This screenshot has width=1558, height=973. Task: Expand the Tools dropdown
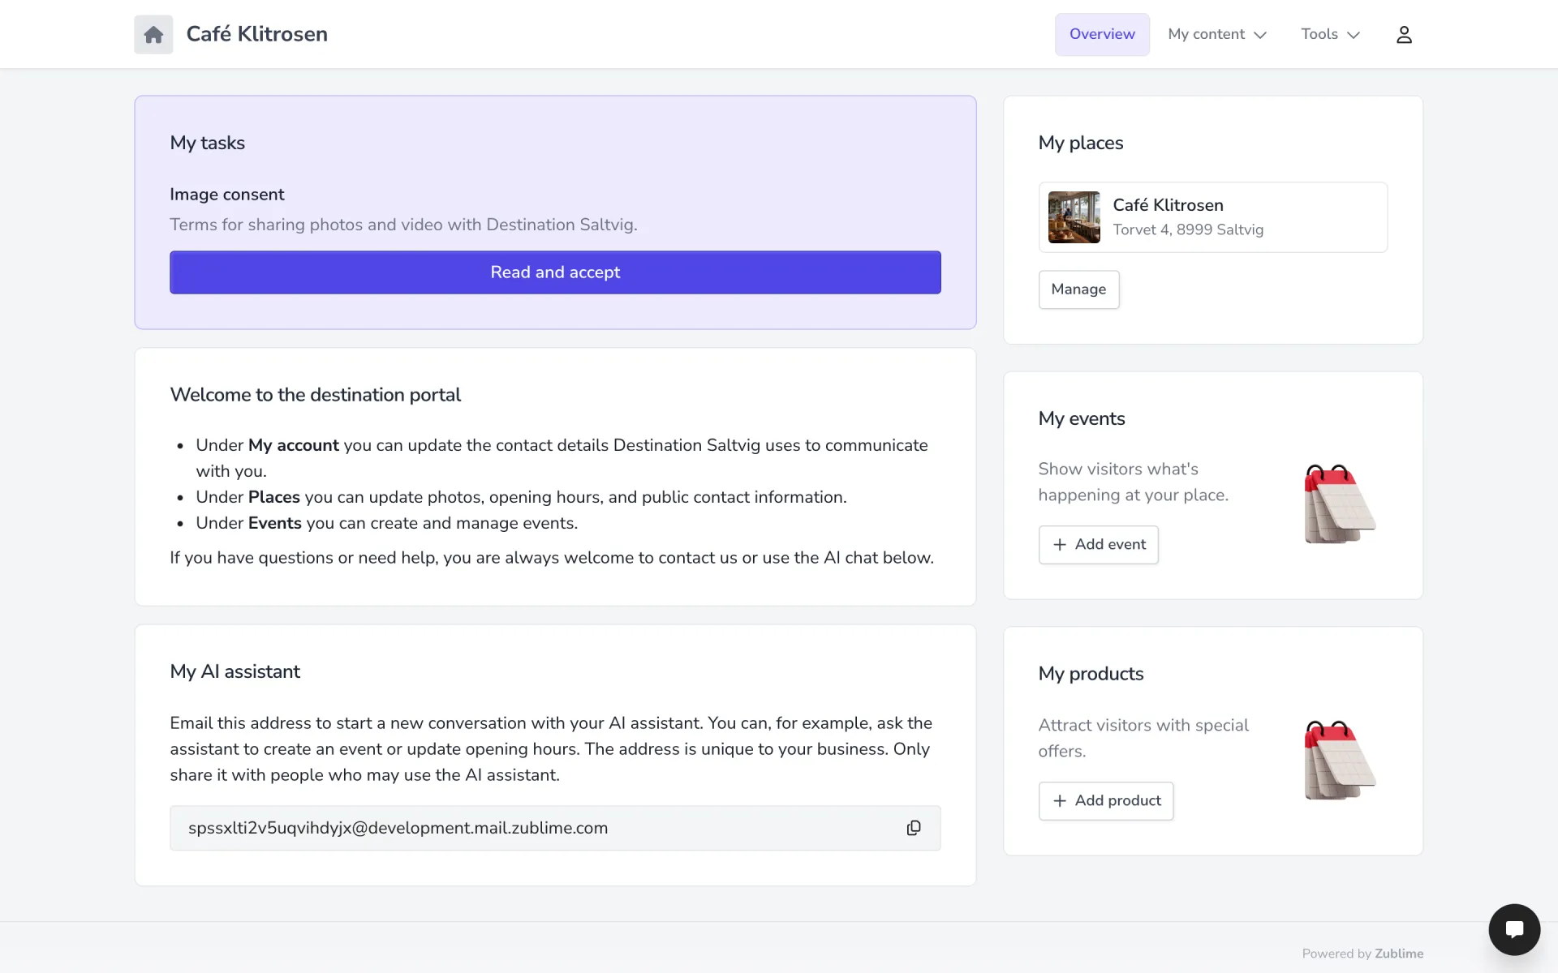click(1330, 34)
